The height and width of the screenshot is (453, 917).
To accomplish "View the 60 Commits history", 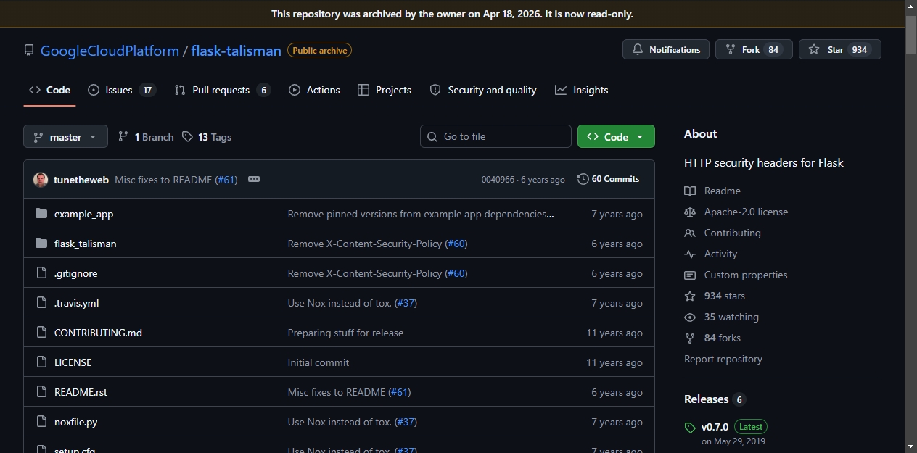I will point(608,179).
